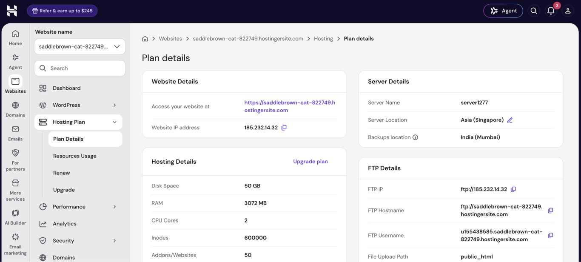Image resolution: width=581 pixels, height=262 pixels.
Task: Open the website name dropdown
Action: 80,47
